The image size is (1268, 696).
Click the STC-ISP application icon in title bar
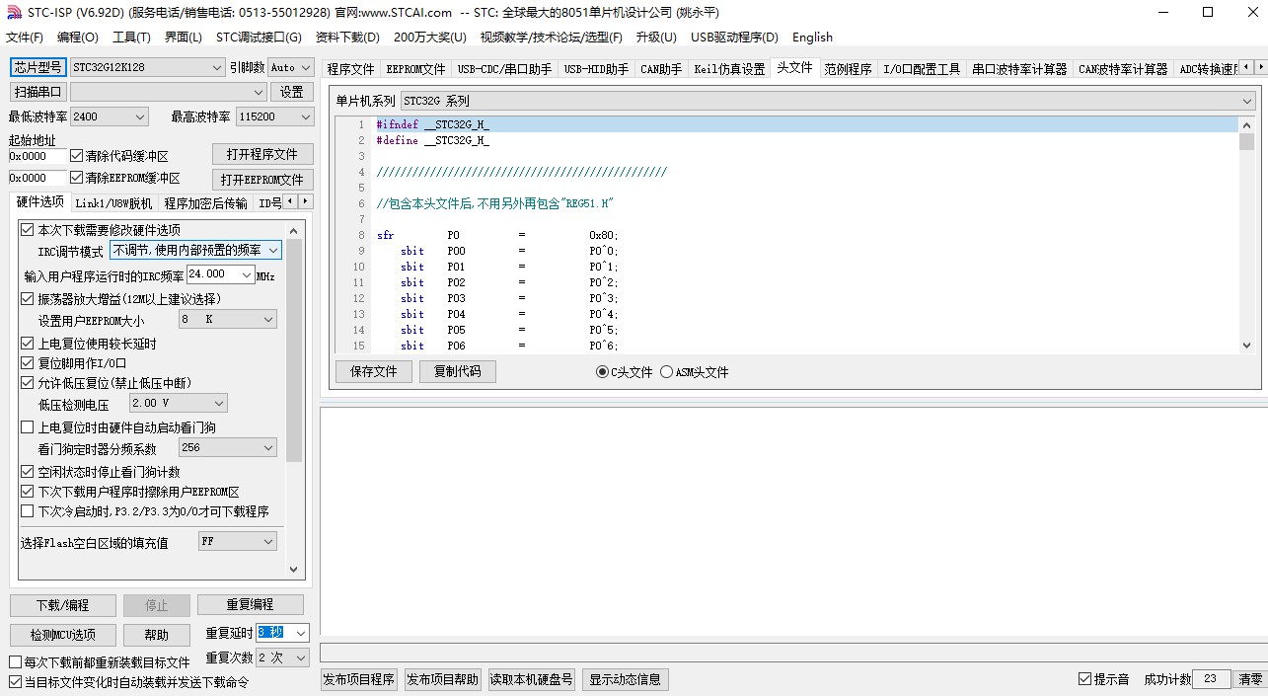coord(13,12)
